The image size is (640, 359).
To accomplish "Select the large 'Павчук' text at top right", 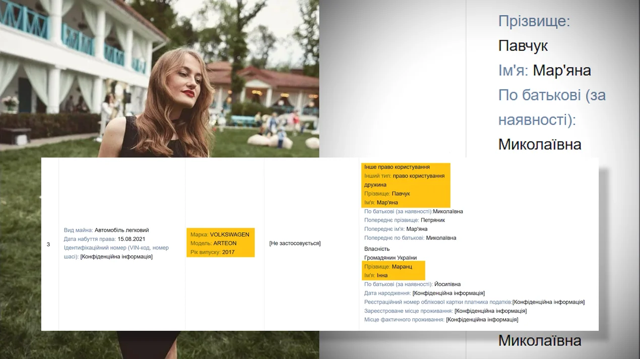I will pos(523,46).
